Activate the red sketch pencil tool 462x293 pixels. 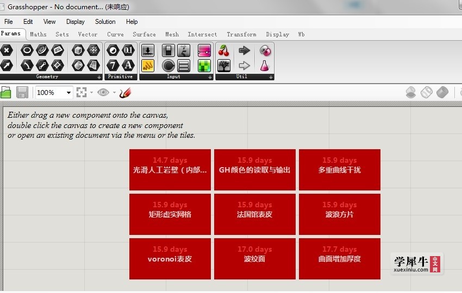click(x=125, y=93)
